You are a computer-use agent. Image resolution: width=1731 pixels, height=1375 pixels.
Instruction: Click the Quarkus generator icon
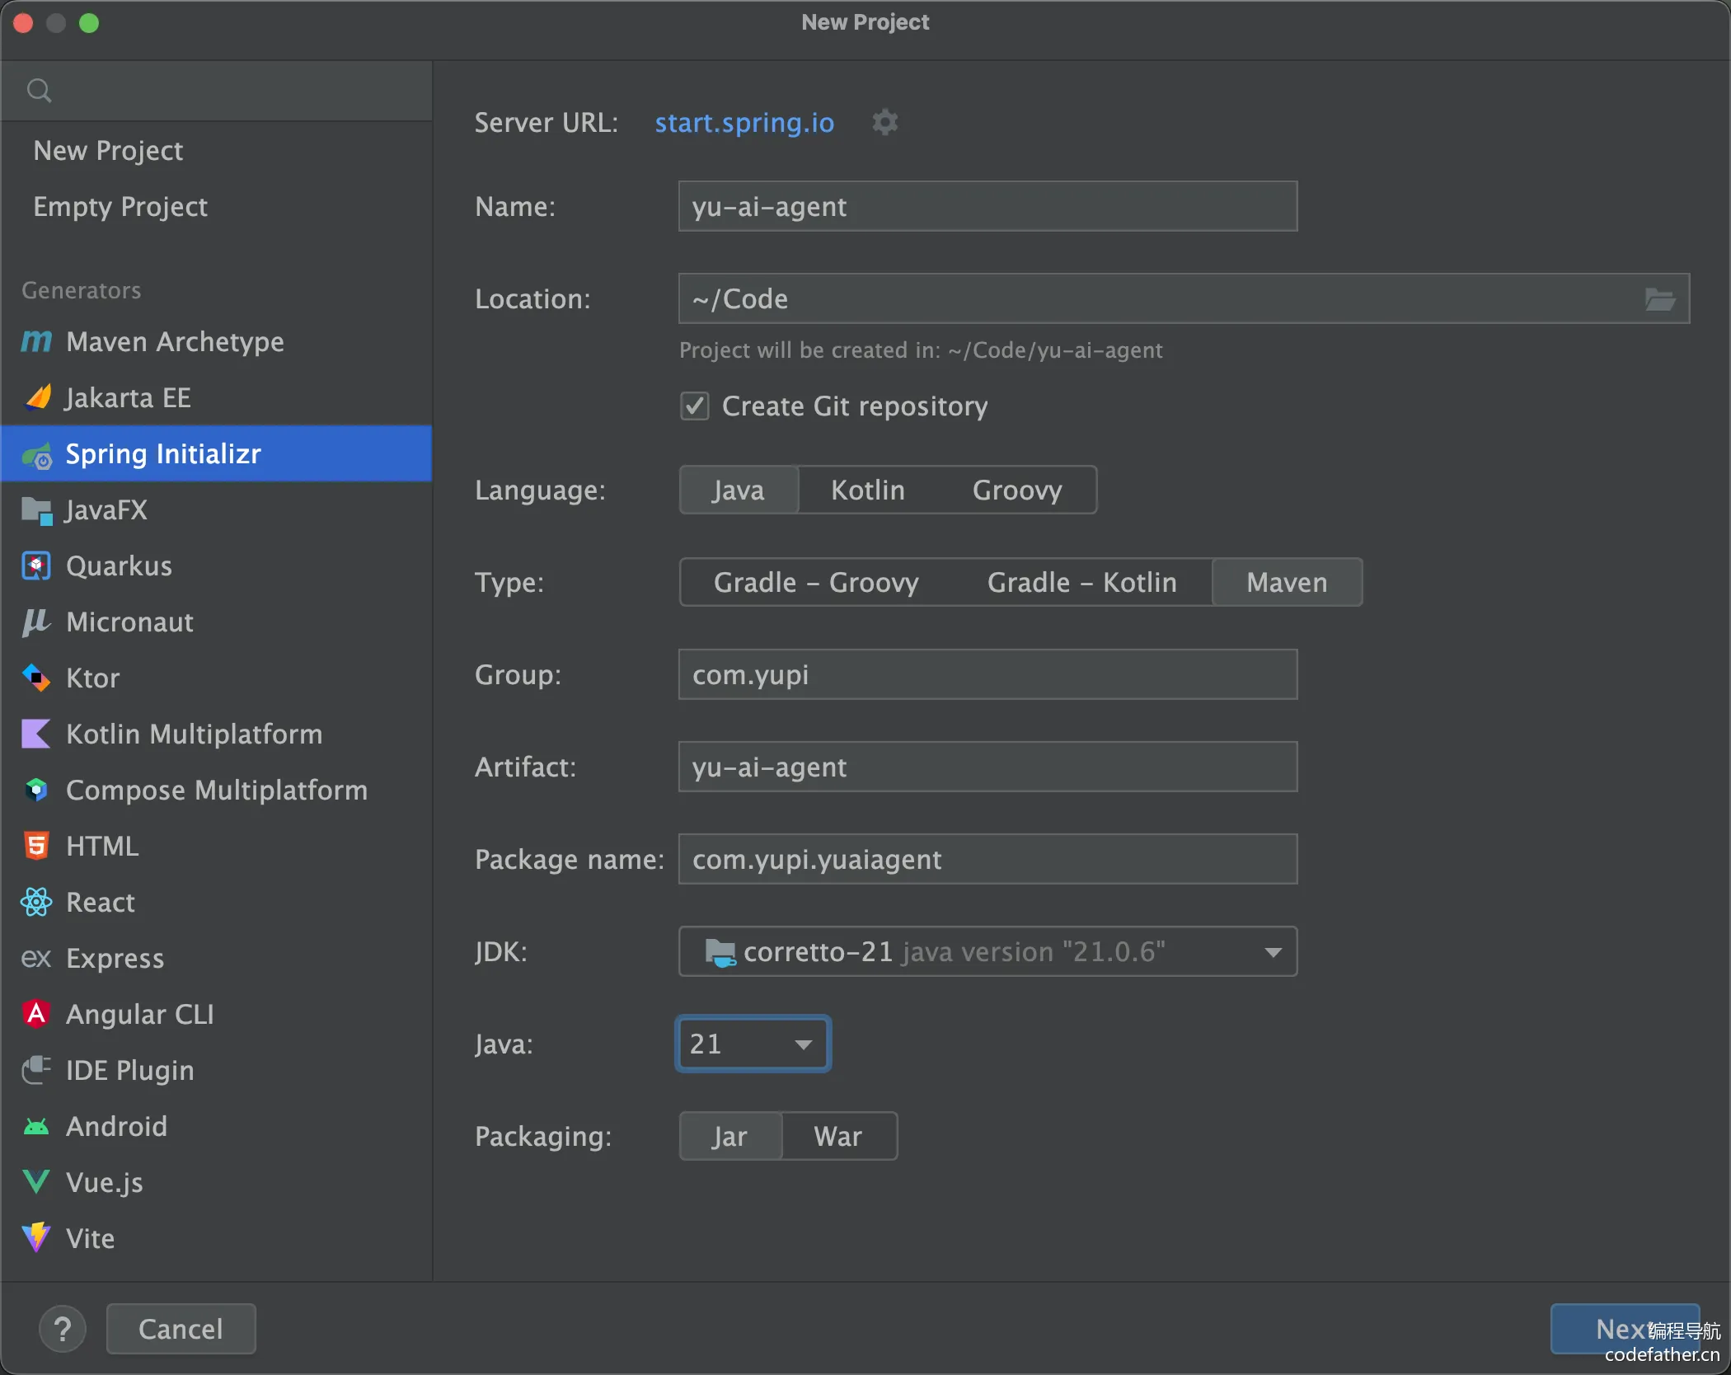point(36,566)
